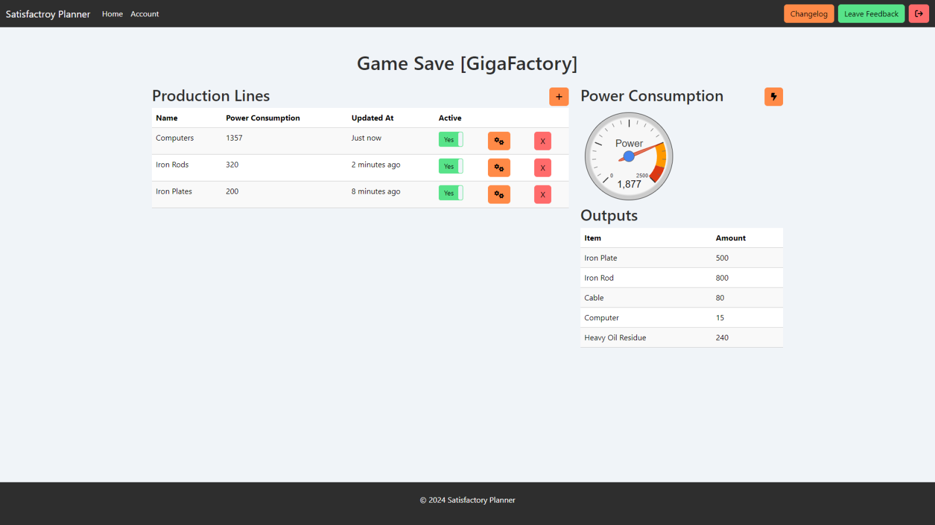The height and width of the screenshot is (525, 935).
Task: Open the Computers production line
Action: click(x=174, y=138)
